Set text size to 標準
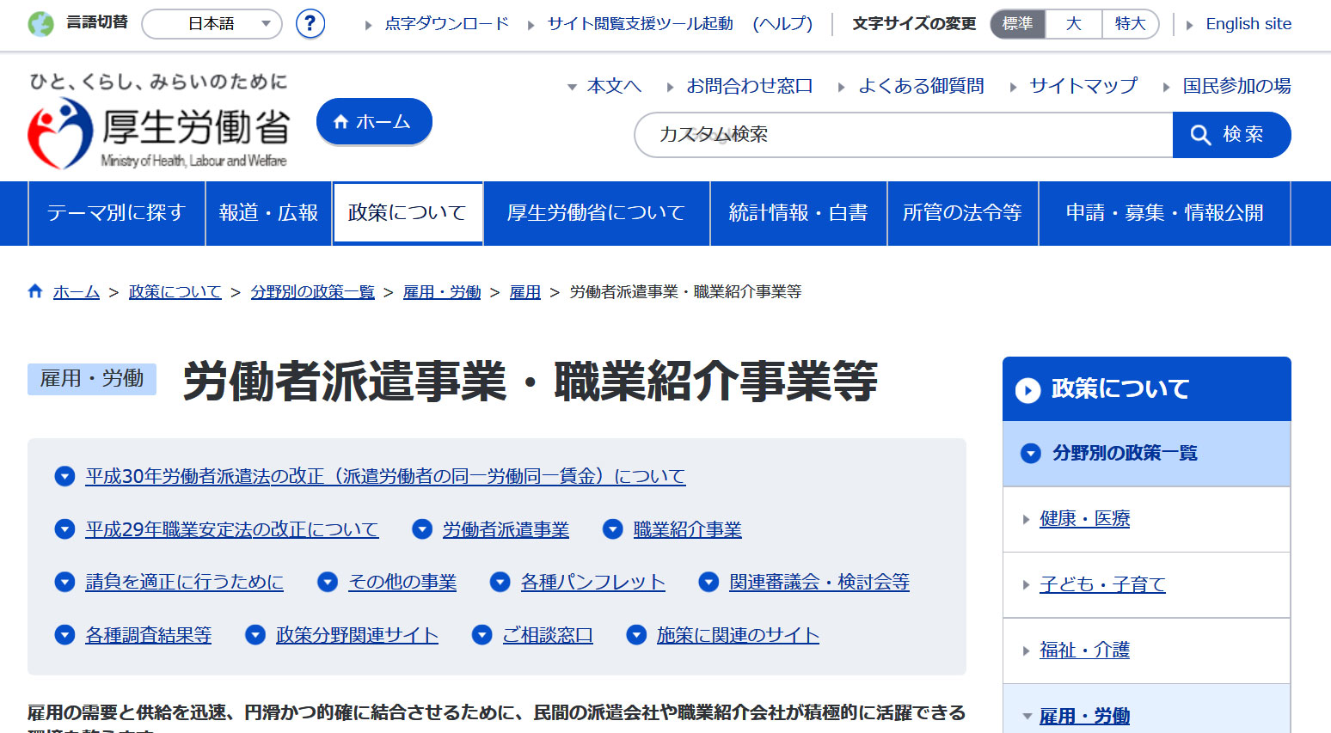 pos(1018,24)
